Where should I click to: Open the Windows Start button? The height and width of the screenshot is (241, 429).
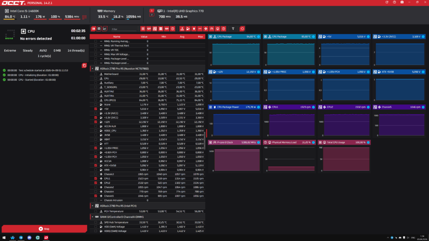4,238
